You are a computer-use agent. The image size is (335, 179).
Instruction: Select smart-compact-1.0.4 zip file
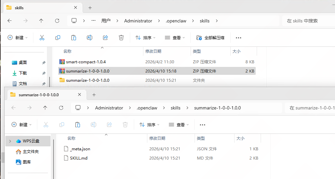157,62
